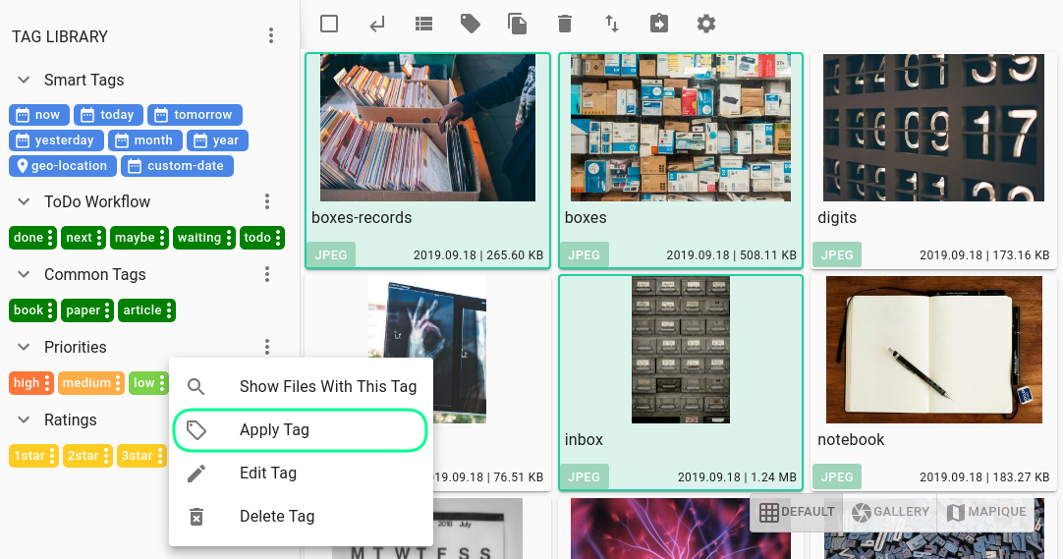1063x559 pixels.
Task: Collapse the Ratings group
Action: pyautogui.click(x=24, y=419)
